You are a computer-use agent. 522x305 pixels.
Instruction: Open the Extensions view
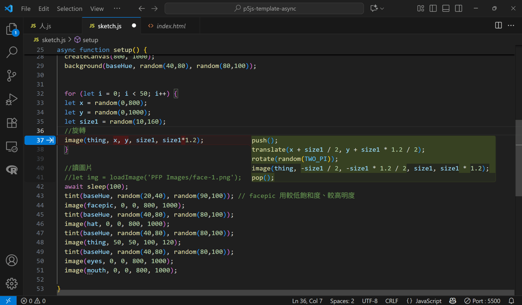[x=11, y=123]
